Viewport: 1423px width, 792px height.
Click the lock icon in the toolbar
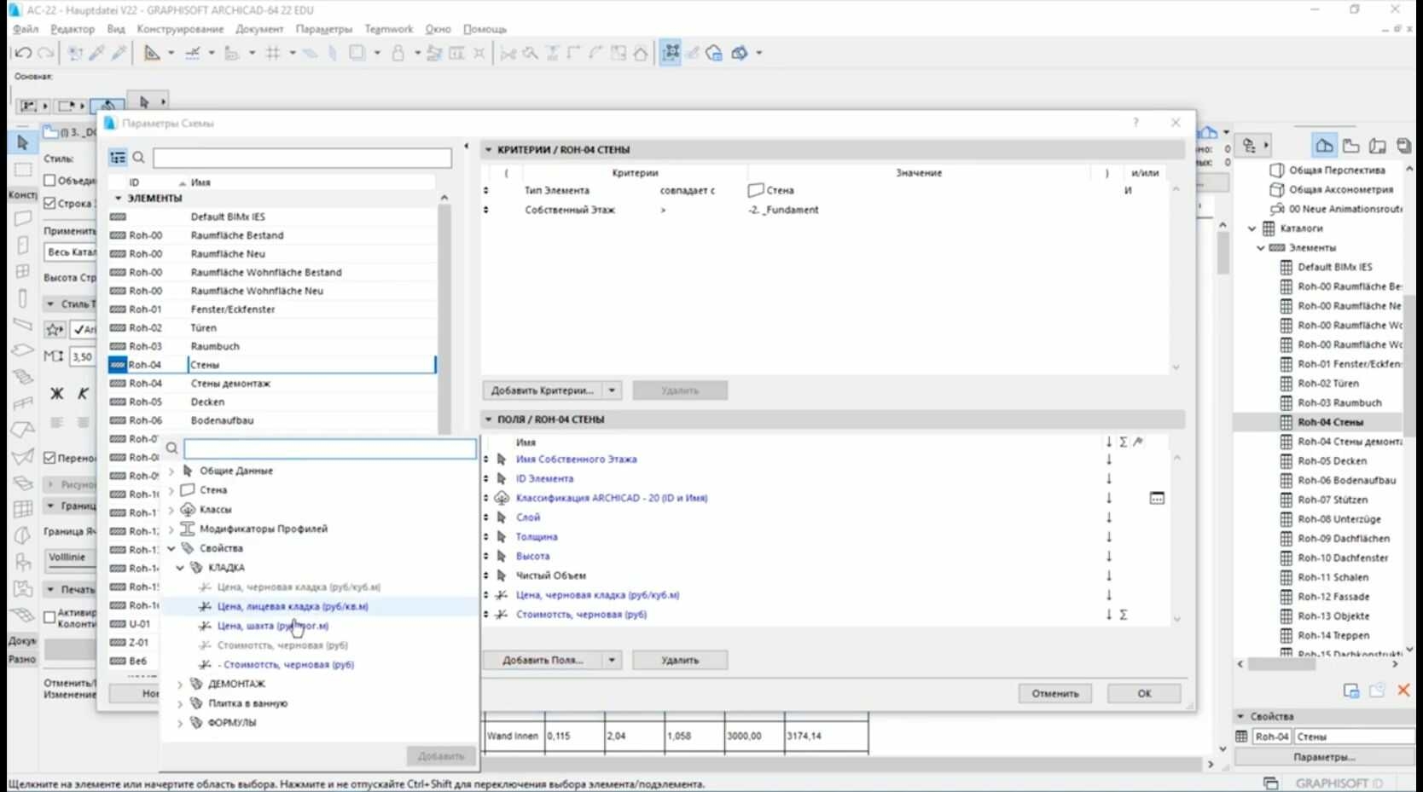pyautogui.click(x=398, y=53)
